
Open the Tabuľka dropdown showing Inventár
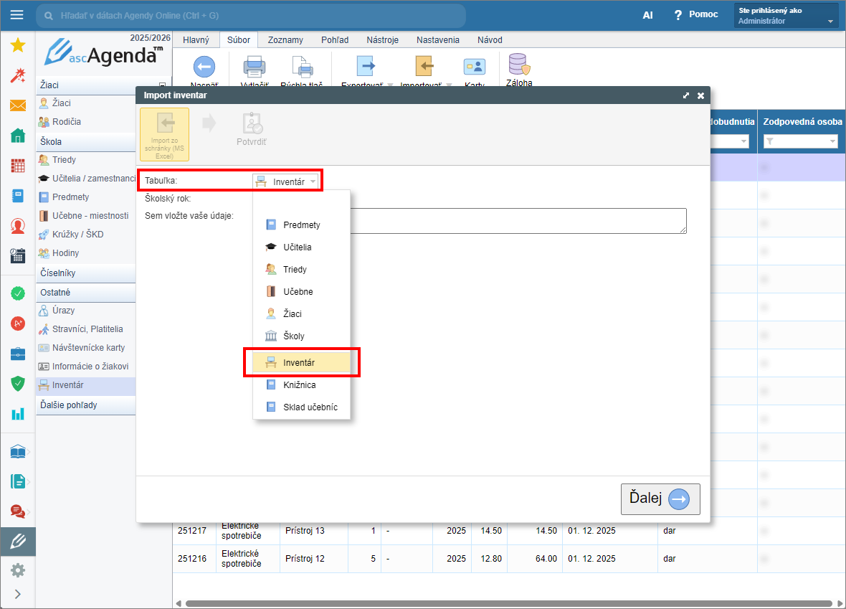click(286, 181)
